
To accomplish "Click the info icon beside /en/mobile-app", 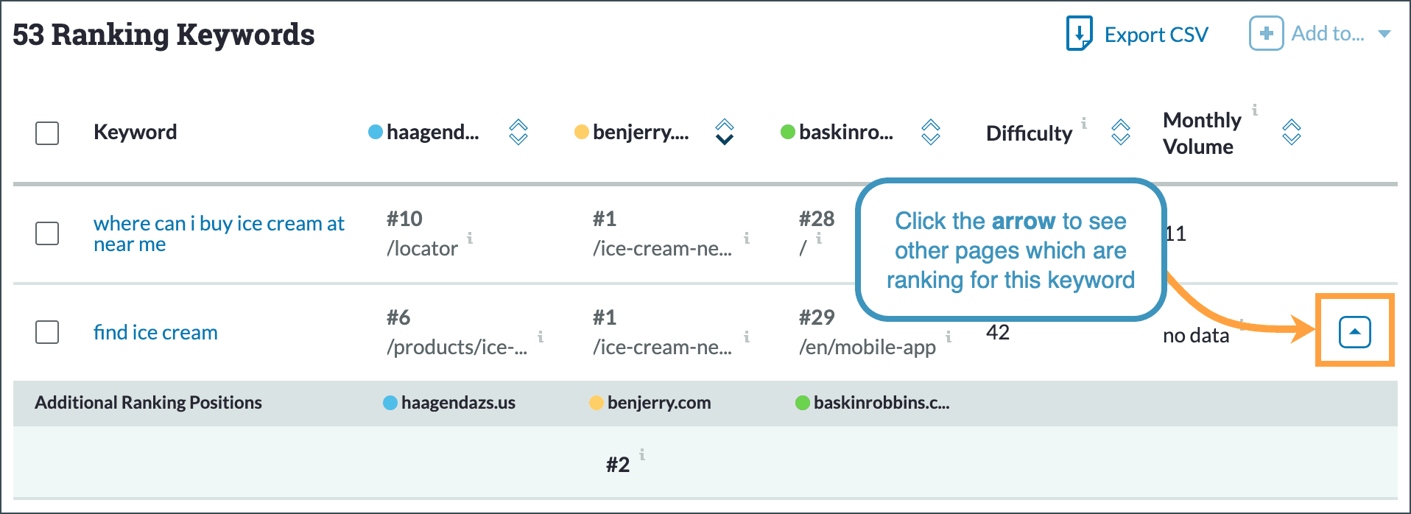I will 950,337.
